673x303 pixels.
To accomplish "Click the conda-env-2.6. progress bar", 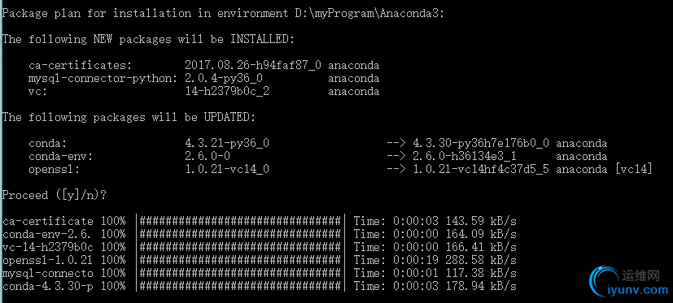I will pyautogui.click(x=240, y=235).
